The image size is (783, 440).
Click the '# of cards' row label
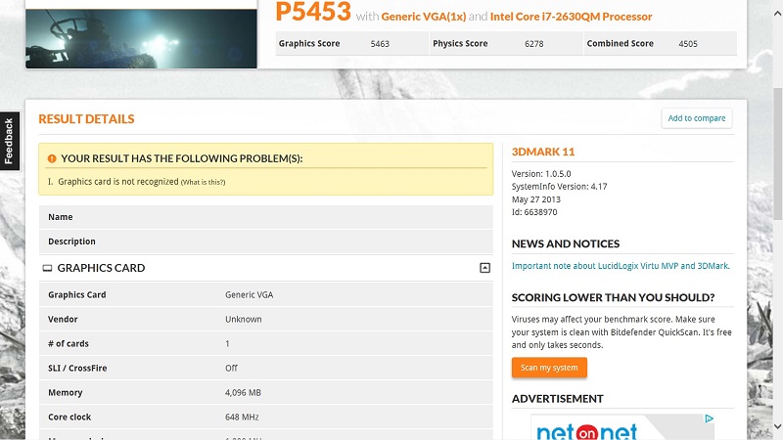69,344
